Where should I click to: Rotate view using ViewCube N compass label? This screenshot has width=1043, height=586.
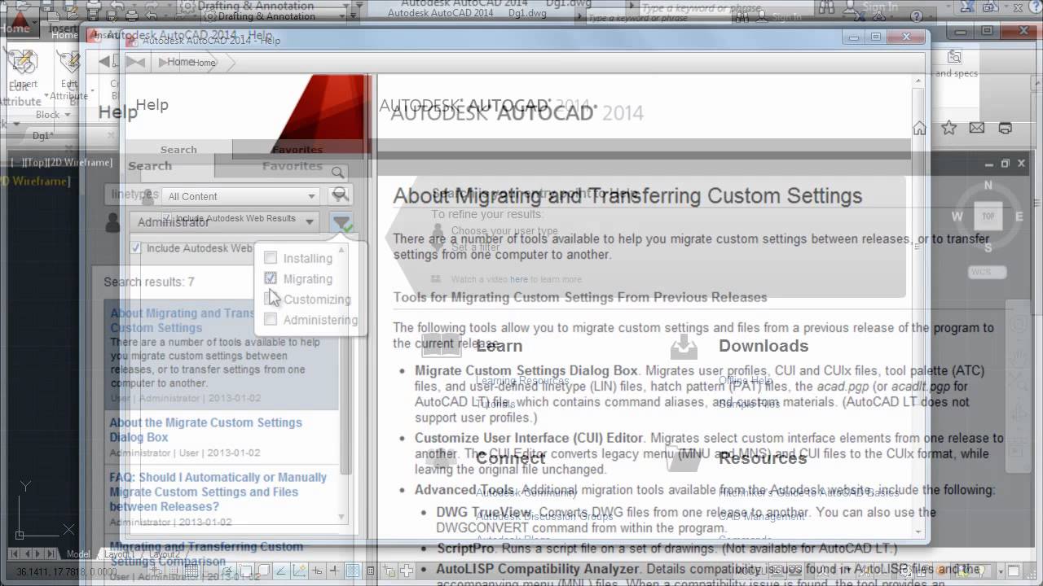tap(988, 186)
